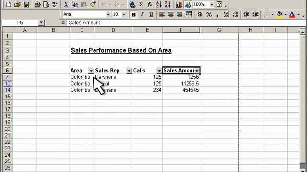
Task: Click the vertical scrollbar up arrow
Action: (x=303, y=32)
